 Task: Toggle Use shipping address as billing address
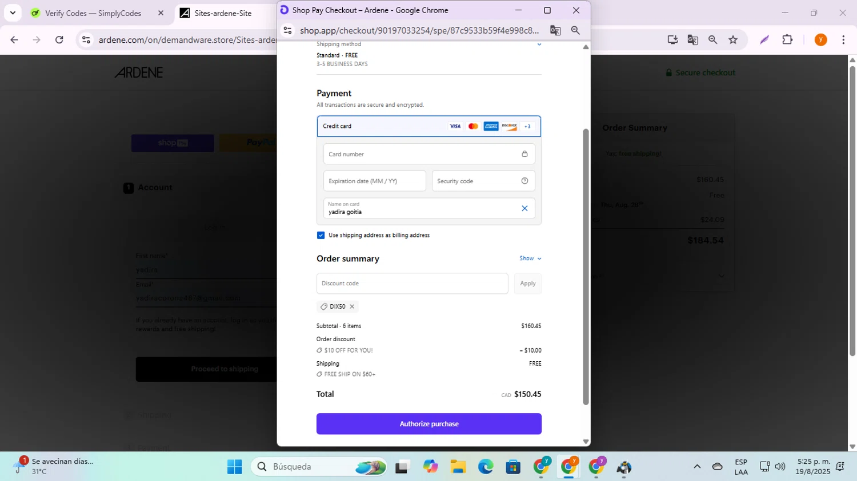pos(321,235)
